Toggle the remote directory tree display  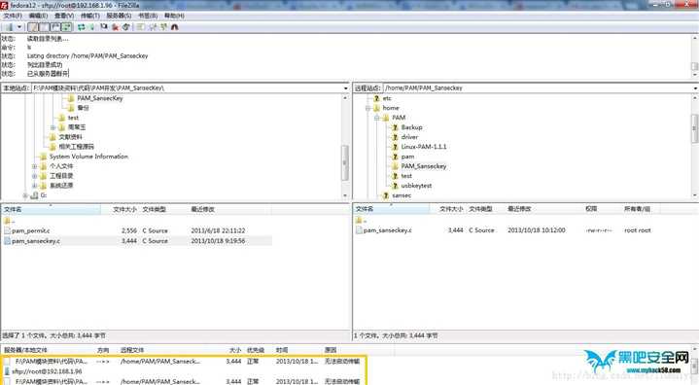55,27
